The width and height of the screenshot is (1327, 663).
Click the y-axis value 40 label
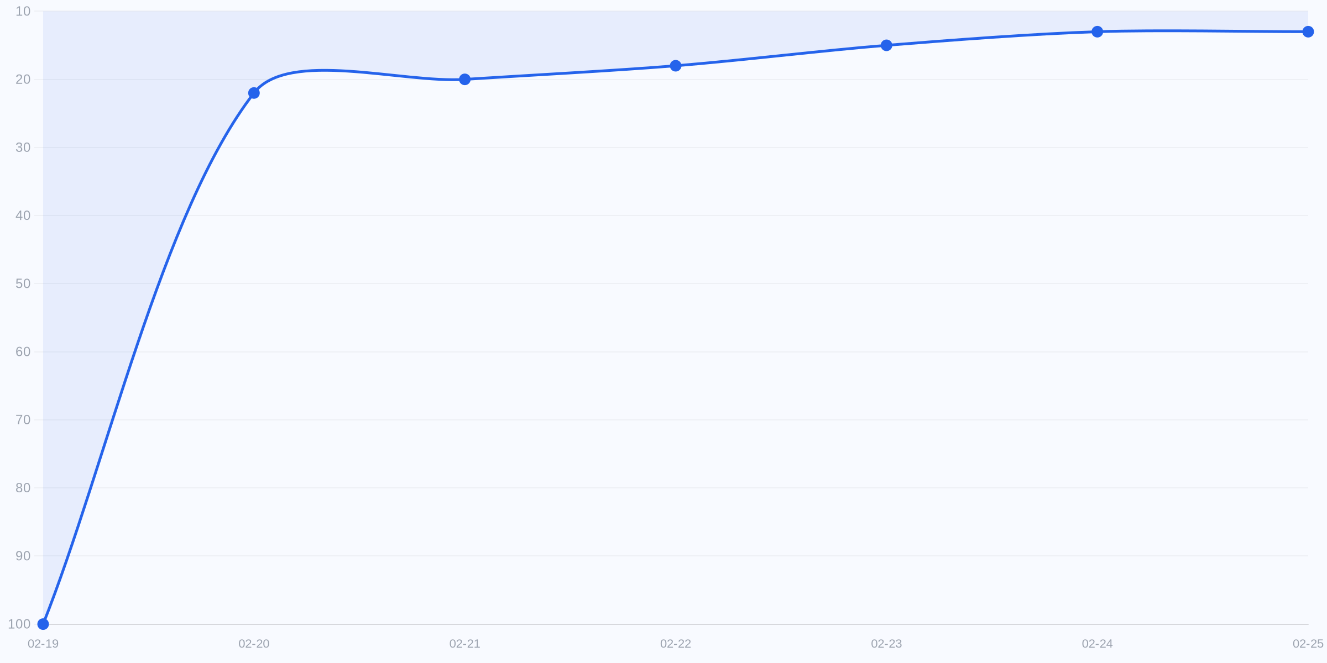[23, 215]
